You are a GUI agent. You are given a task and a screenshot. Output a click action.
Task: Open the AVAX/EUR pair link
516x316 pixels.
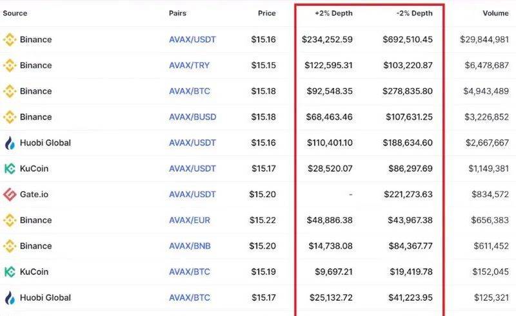pos(189,220)
